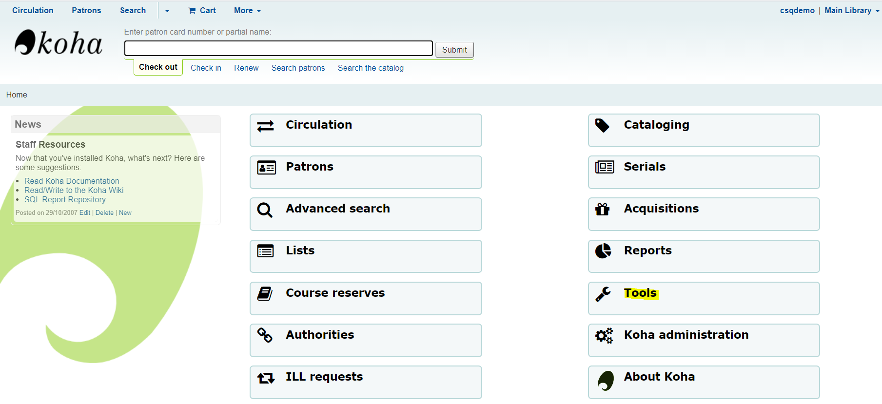Open the Cataloging module link

tap(704, 130)
